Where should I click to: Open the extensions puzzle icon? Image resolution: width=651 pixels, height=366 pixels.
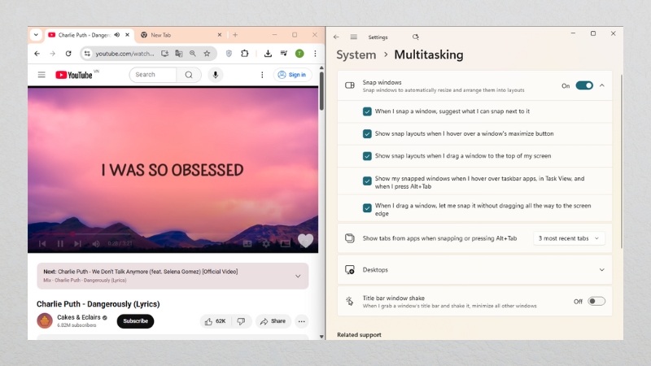pos(245,54)
